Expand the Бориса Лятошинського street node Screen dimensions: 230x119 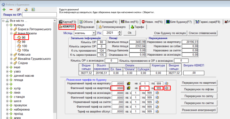click(x=11, y=29)
